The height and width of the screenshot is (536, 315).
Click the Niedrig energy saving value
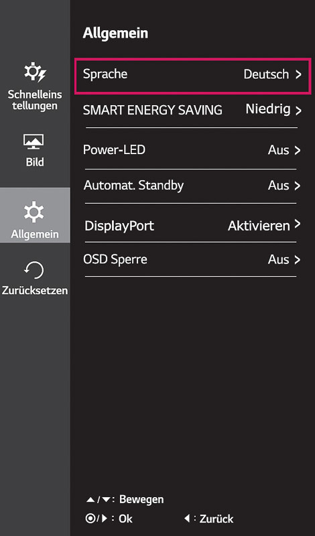point(268,109)
